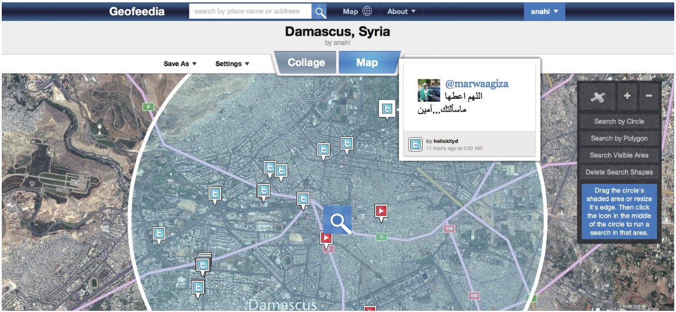
Task: Click the single Twitter marker beneath the stacked cluster
Action: click(197, 289)
